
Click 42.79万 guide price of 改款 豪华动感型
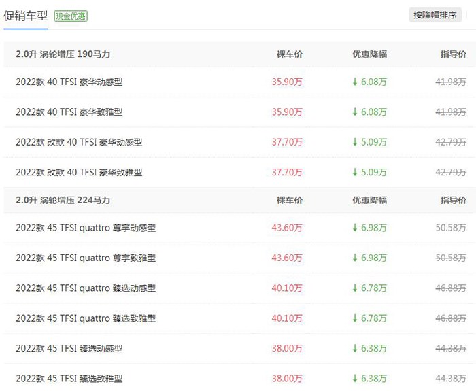click(451, 142)
